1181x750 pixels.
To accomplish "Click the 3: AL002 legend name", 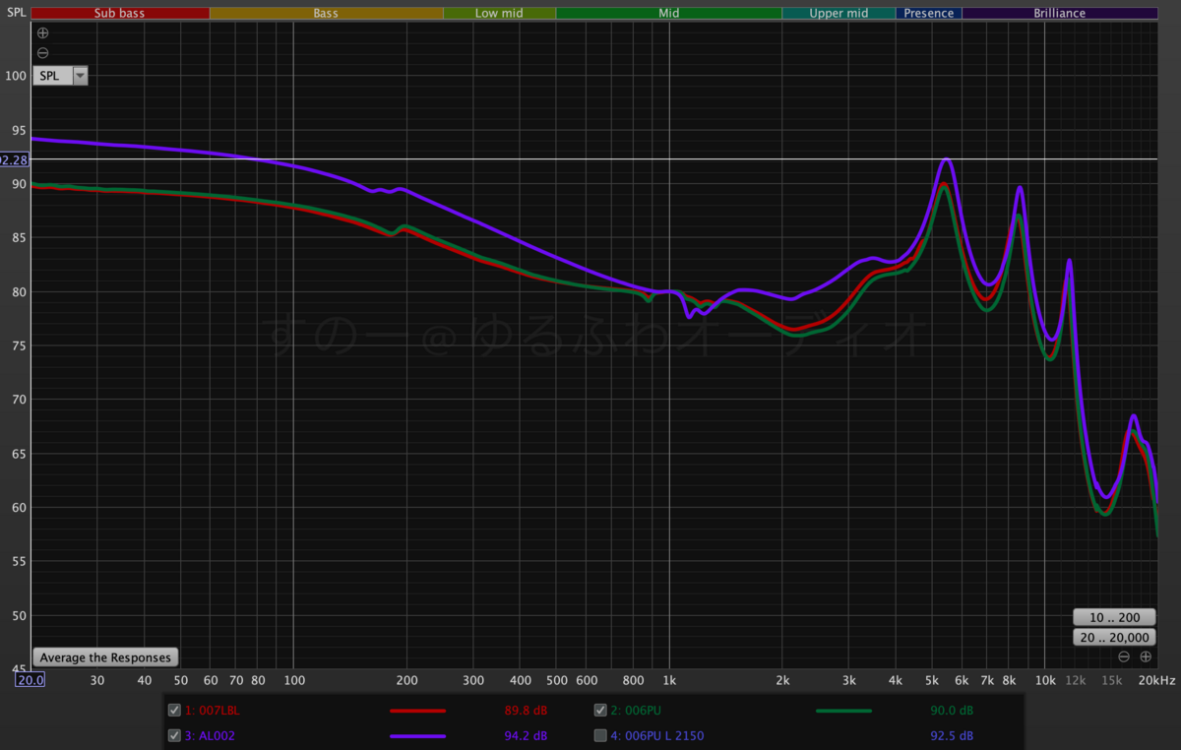I will pyautogui.click(x=210, y=735).
